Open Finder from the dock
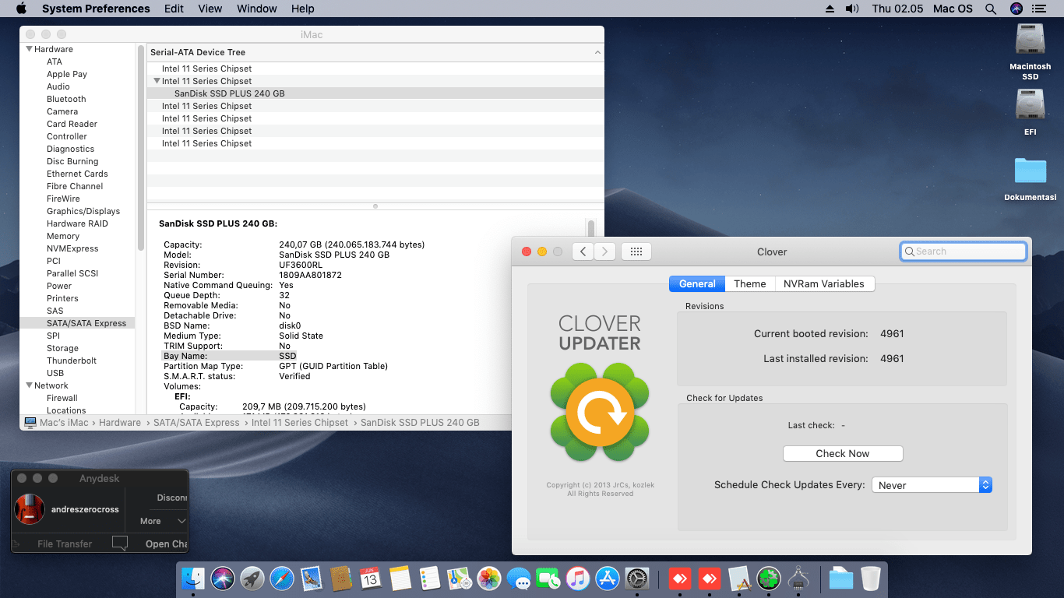 pyautogui.click(x=192, y=579)
